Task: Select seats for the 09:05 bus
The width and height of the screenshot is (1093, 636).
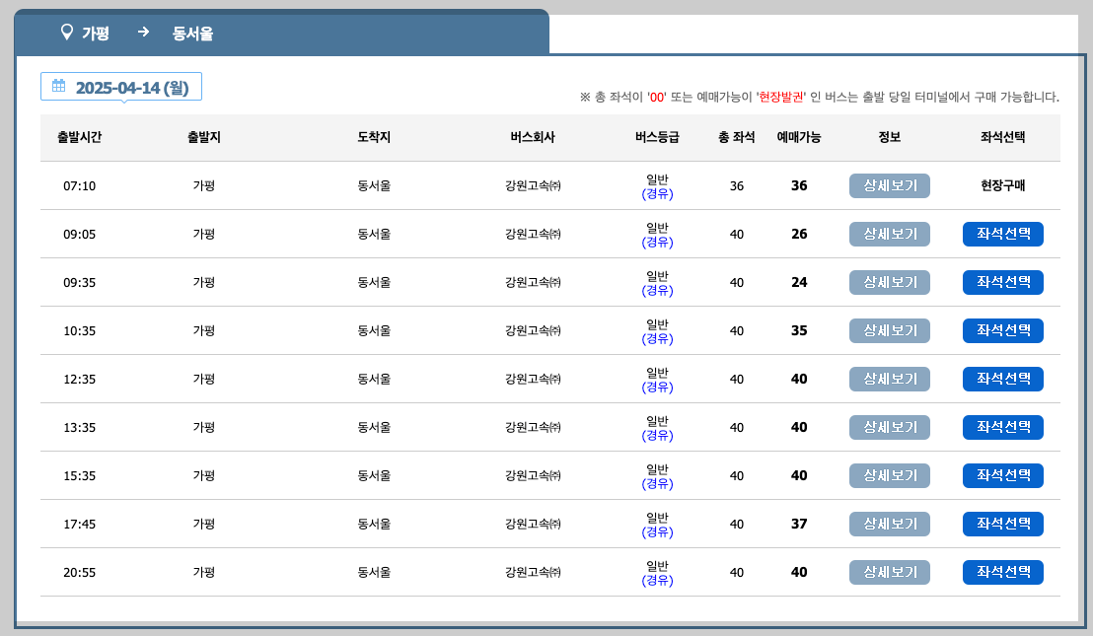Action: click(x=1002, y=234)
